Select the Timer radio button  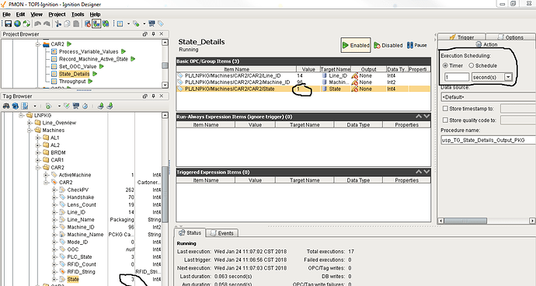coord(445,65)
